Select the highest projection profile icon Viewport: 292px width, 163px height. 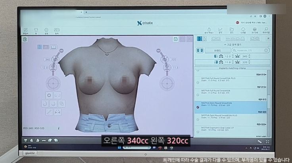[242, 39]
